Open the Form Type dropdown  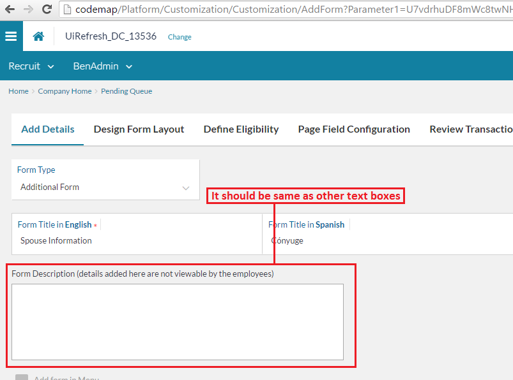click(105, 187)
